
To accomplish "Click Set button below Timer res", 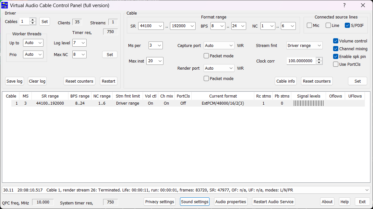I will [110, 54].
